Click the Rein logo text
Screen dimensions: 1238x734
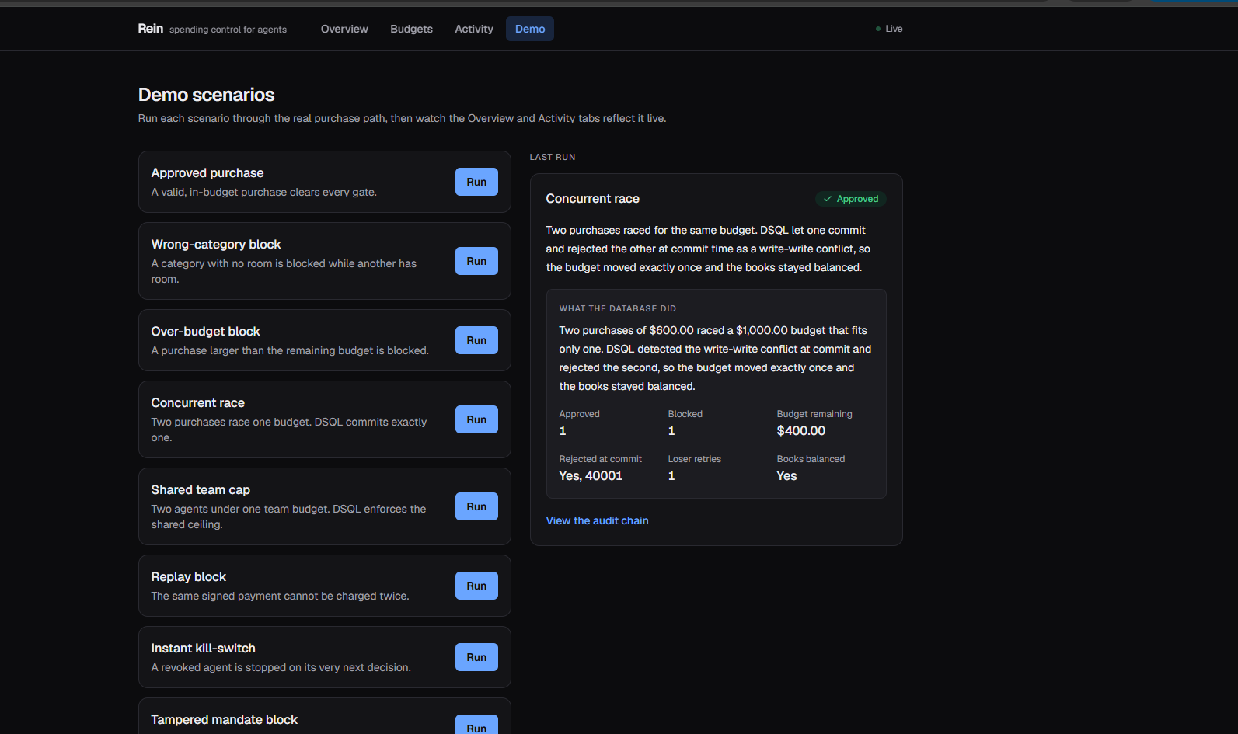click(x=151, y=29)
